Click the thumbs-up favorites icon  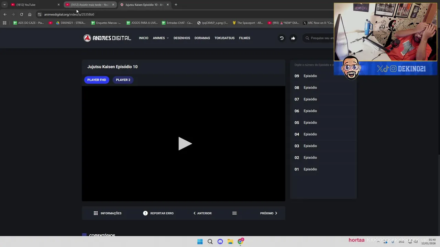click(293, 38)
